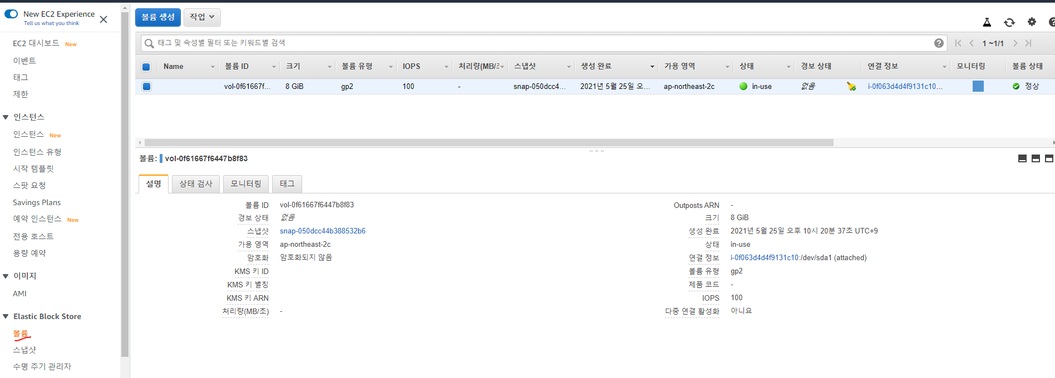The image size is (1055, 378).
Task: Click the 볼륨 생성 button
Action: point(158,17)
